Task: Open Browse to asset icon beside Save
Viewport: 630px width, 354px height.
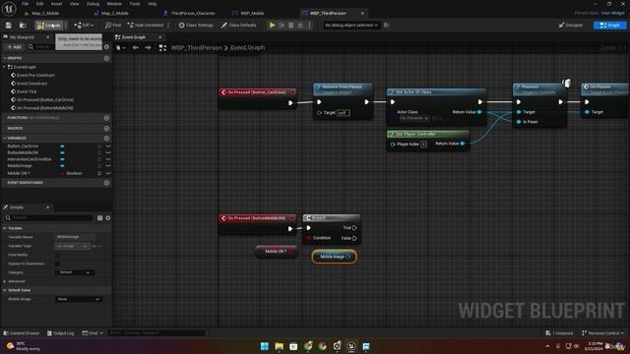Action: [x=23, y=26]
